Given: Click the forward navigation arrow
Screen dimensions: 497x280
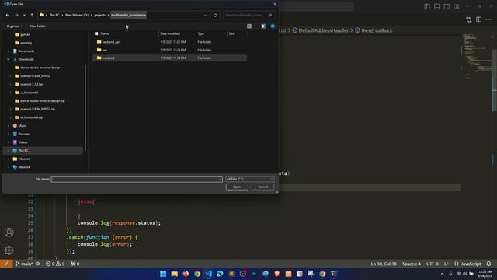Looking at the screenshot, I should tap(16, 15).
